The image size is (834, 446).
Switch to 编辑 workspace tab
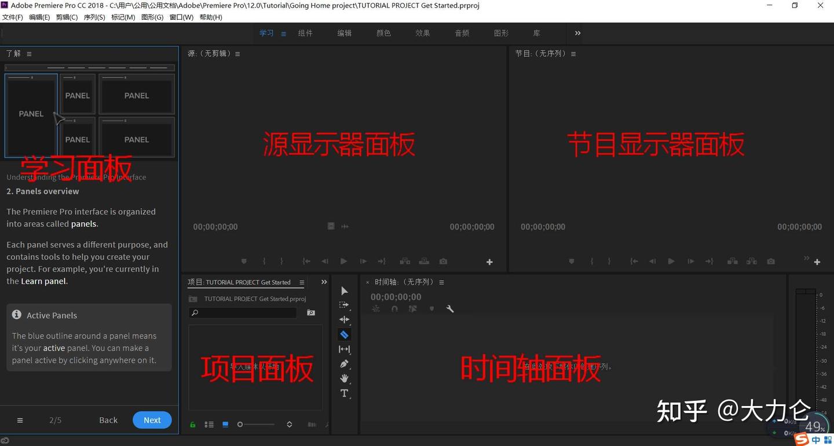pyautogui.click(x=345, y=33)
